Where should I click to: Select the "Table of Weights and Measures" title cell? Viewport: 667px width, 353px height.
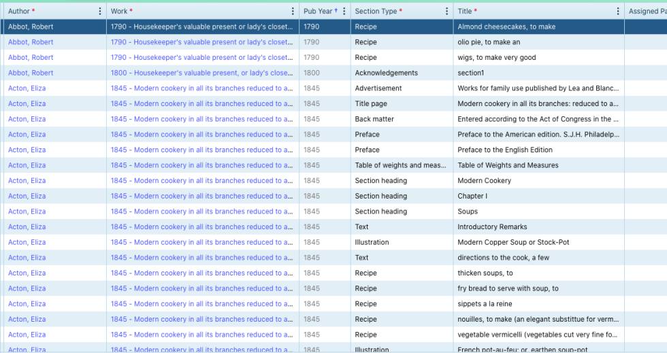click(x=508, y=165)
